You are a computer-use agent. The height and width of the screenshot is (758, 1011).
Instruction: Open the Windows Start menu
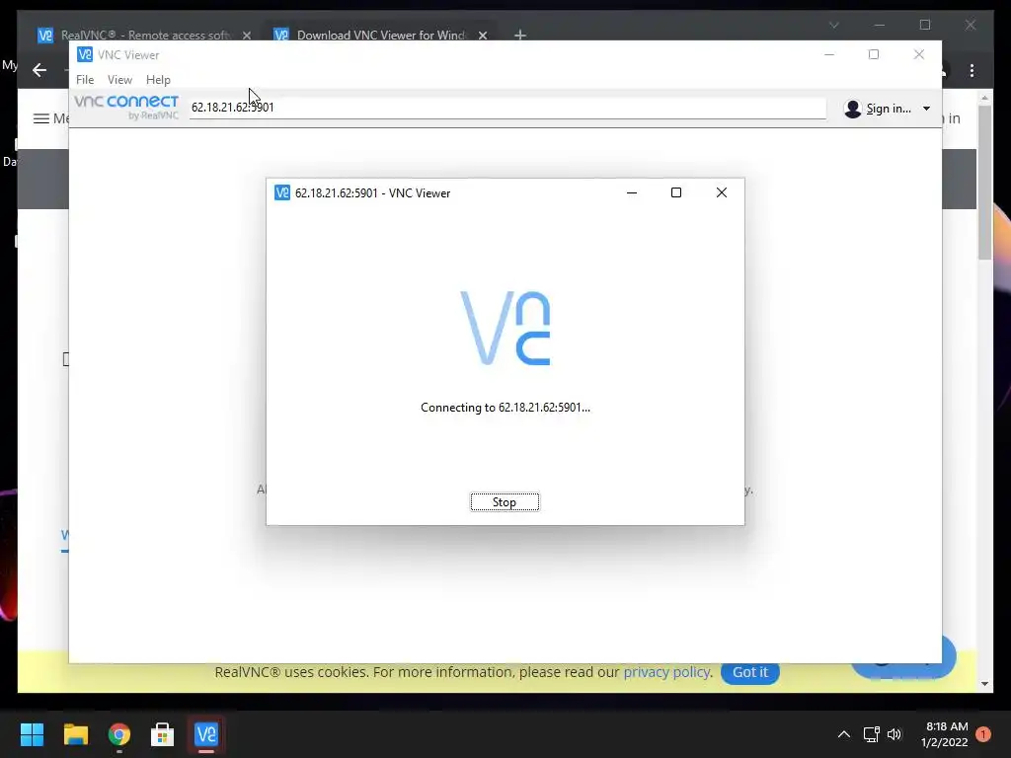(32, 734)
